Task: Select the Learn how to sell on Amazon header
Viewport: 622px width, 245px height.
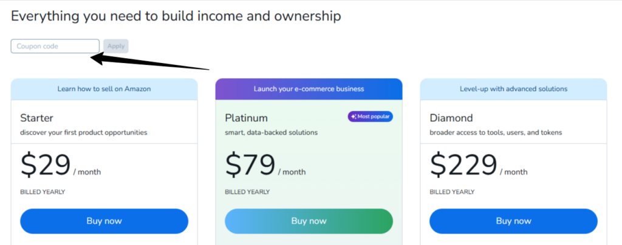Action: point(104,89)
